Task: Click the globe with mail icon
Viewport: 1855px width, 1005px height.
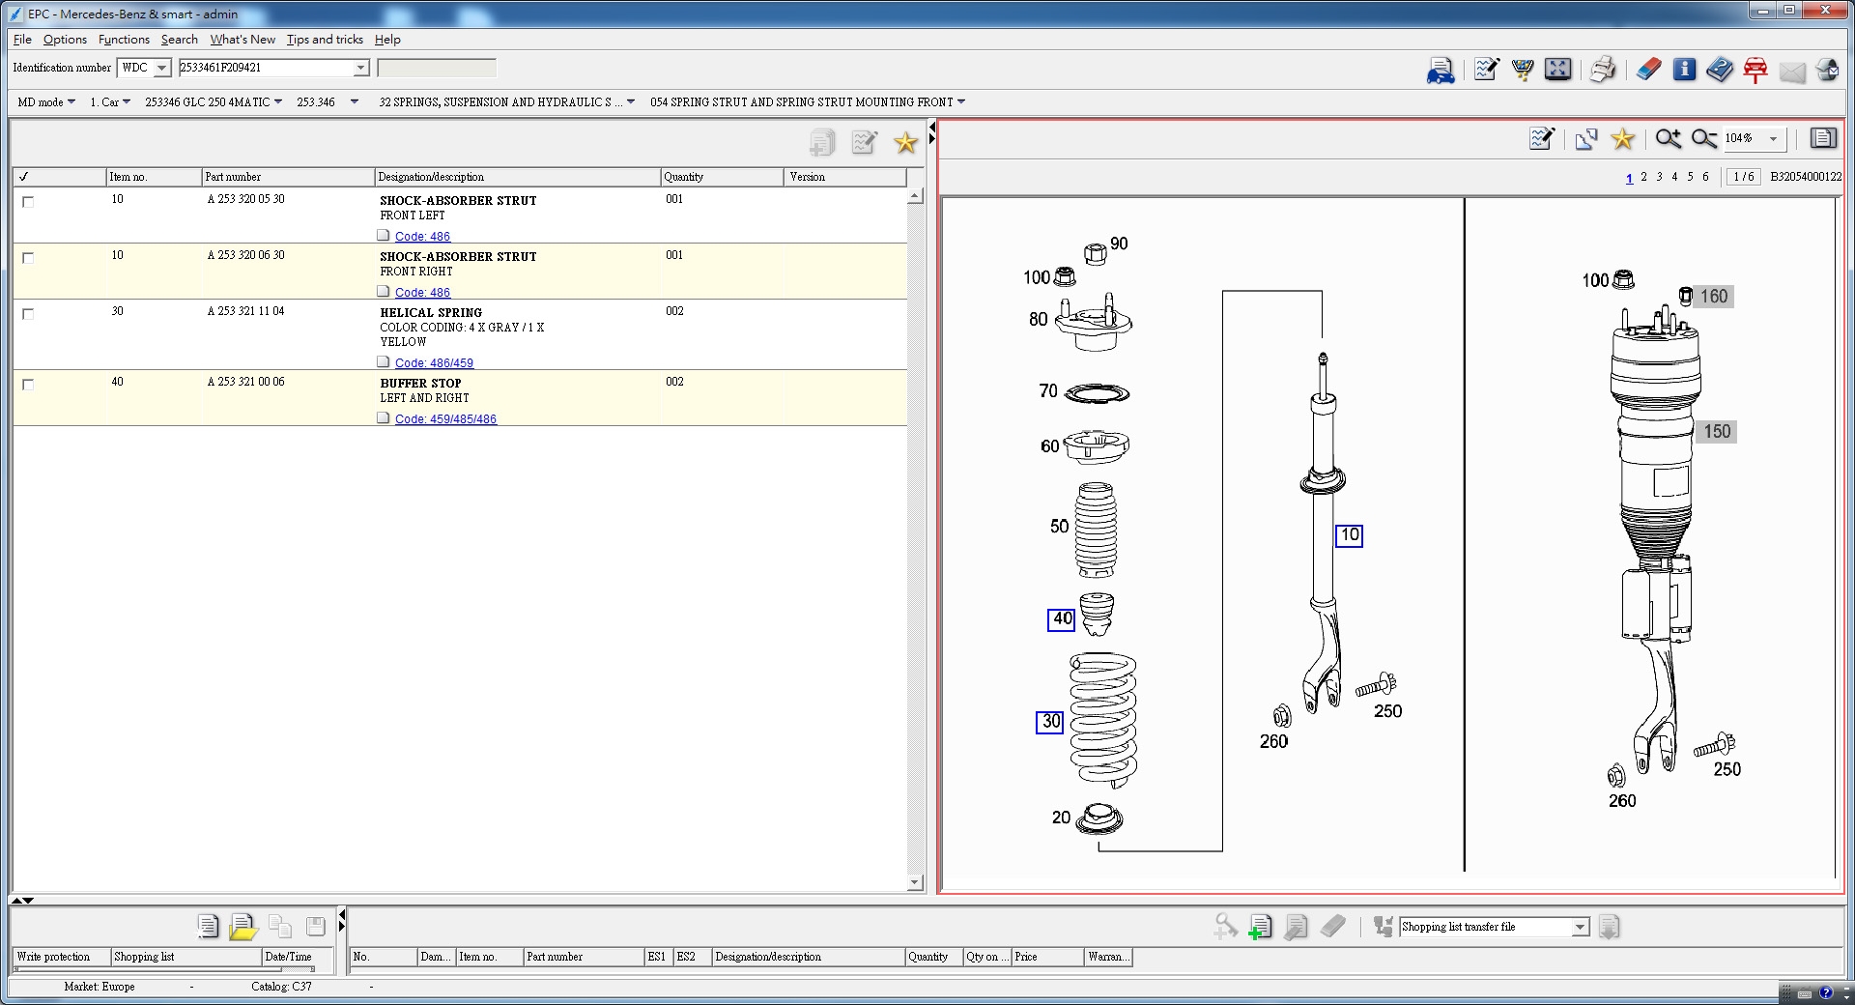Action: pos(1827,70)
